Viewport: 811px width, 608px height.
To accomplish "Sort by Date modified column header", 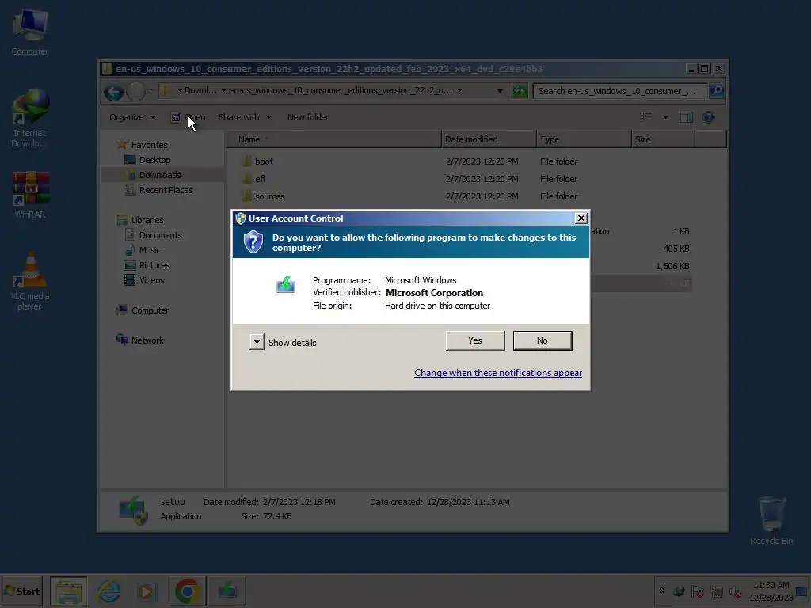I will point(489,139).
